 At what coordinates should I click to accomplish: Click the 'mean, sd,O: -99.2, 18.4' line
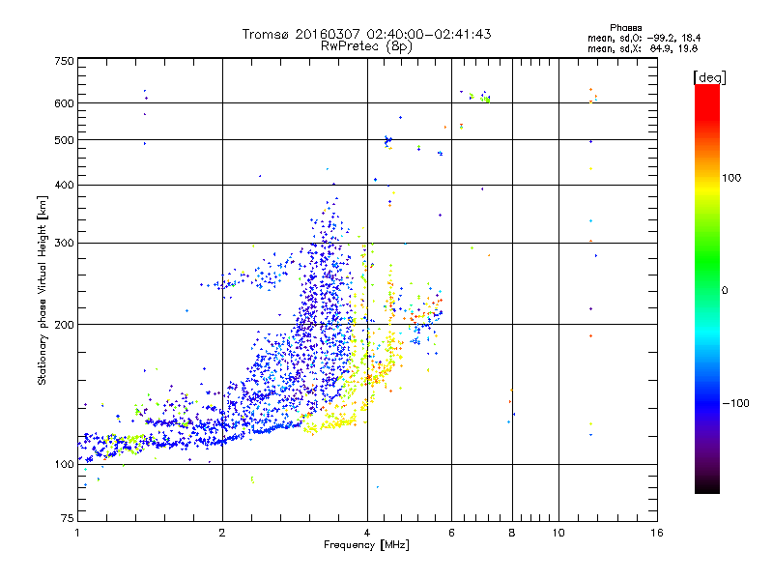pyautogui.click(x=644, y=38)
